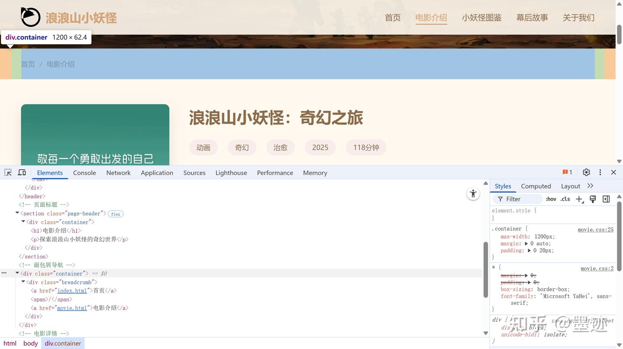623x349 pixels.
Task: Click the 治愈 genre tag
Action: pyautogui.click(x=280, y=148)
